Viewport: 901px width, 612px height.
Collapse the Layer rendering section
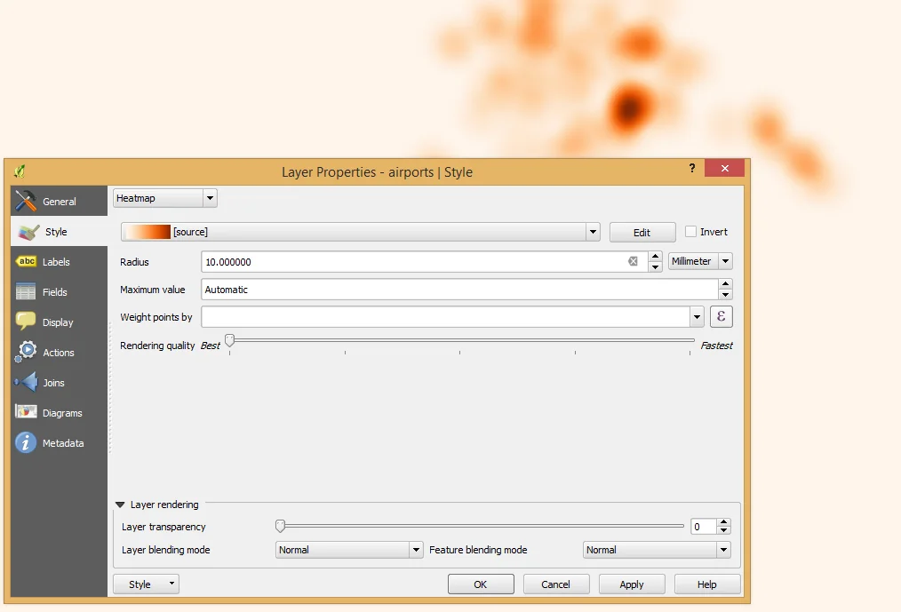point(120,505)
